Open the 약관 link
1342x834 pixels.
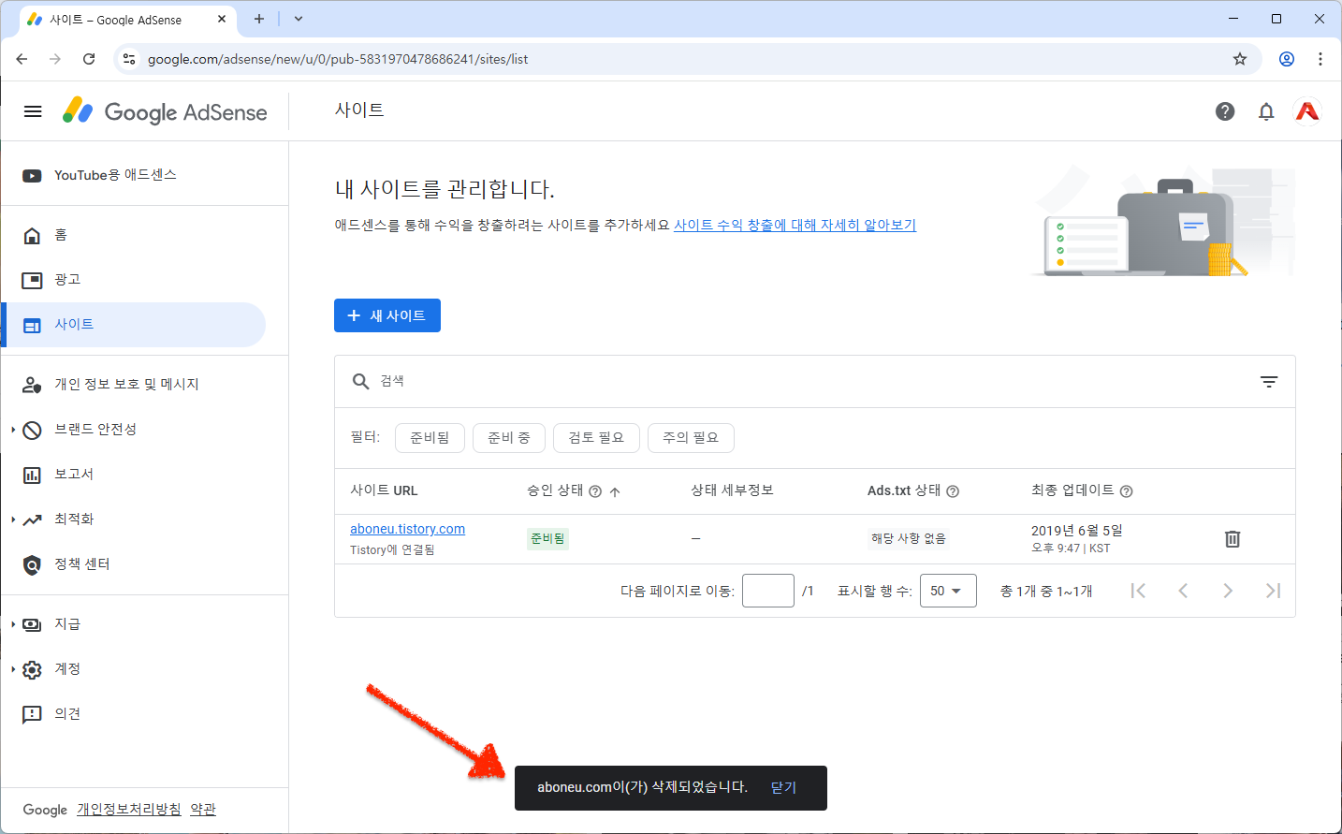(x=203, y=810)
